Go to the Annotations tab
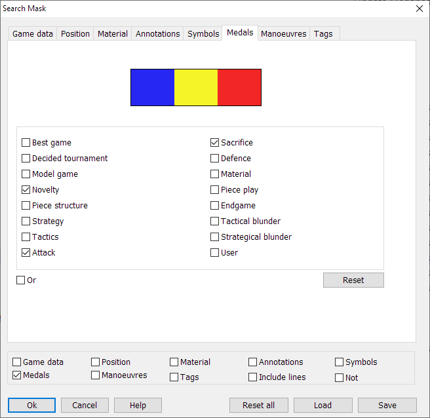This screenshot has width=430, height=418. coord(157,33)
